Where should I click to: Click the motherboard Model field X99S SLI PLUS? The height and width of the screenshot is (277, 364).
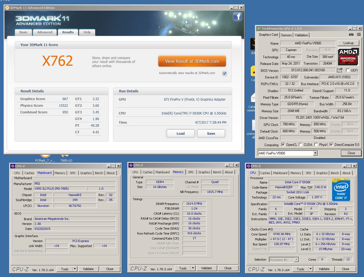point(60,189)
